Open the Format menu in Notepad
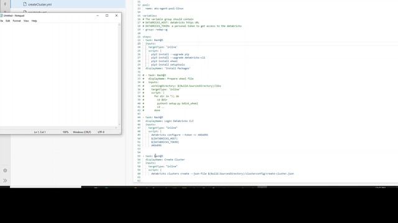The width and height of the screenshot is (398, 223). (x=17, y=21)
